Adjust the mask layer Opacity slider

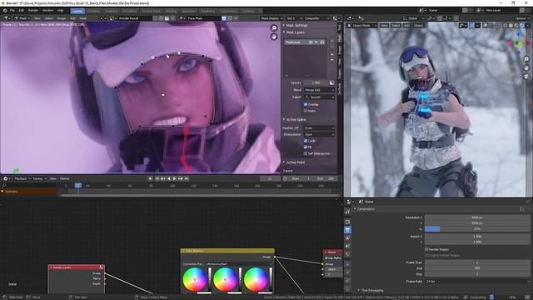[x=316, y=82]
